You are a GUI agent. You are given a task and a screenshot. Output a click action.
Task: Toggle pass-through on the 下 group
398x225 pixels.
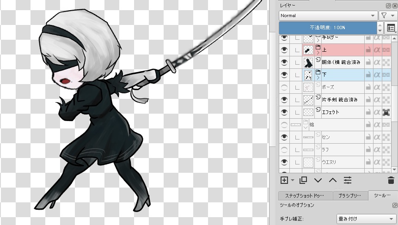[386, 74]
